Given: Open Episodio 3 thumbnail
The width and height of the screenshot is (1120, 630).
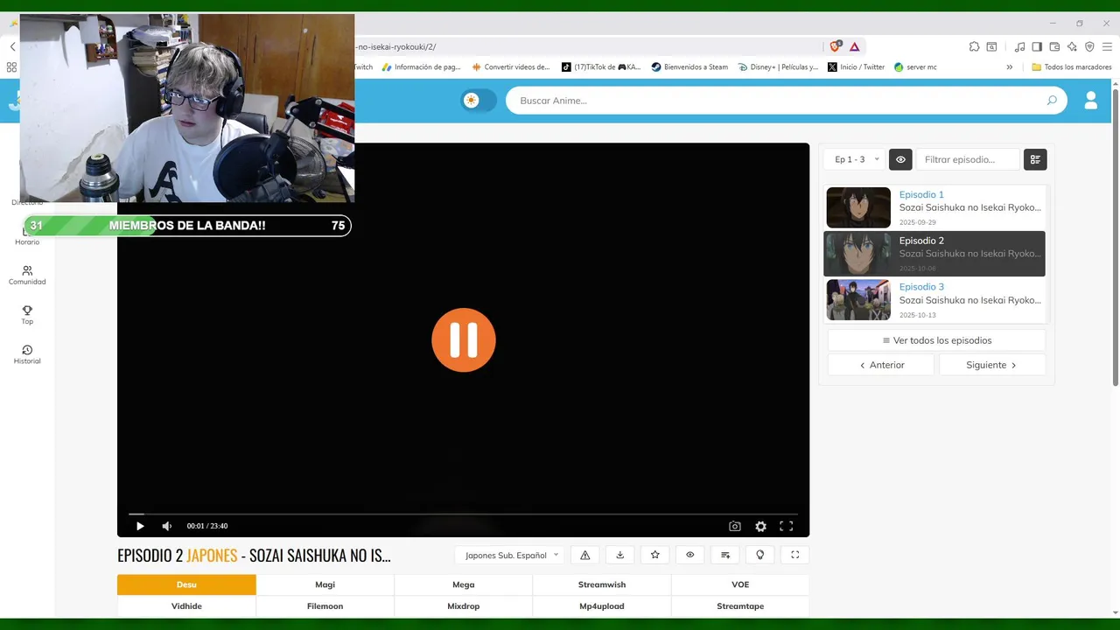Looking at the screenshot, I should [x=858, y=300].
